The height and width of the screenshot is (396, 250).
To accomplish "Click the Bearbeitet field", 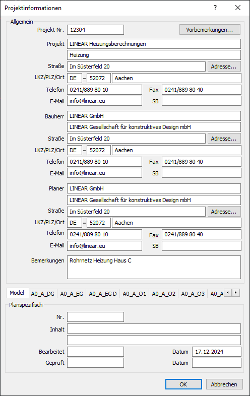I will [x=95, y=352].
